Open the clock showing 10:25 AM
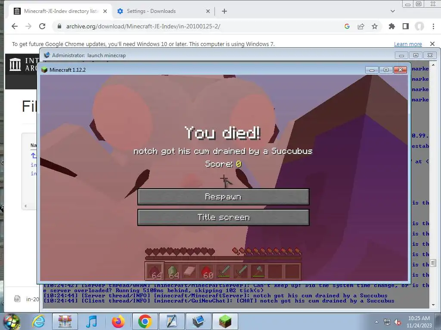The width and height of the screenshot is (441, 330). point(419,322)
